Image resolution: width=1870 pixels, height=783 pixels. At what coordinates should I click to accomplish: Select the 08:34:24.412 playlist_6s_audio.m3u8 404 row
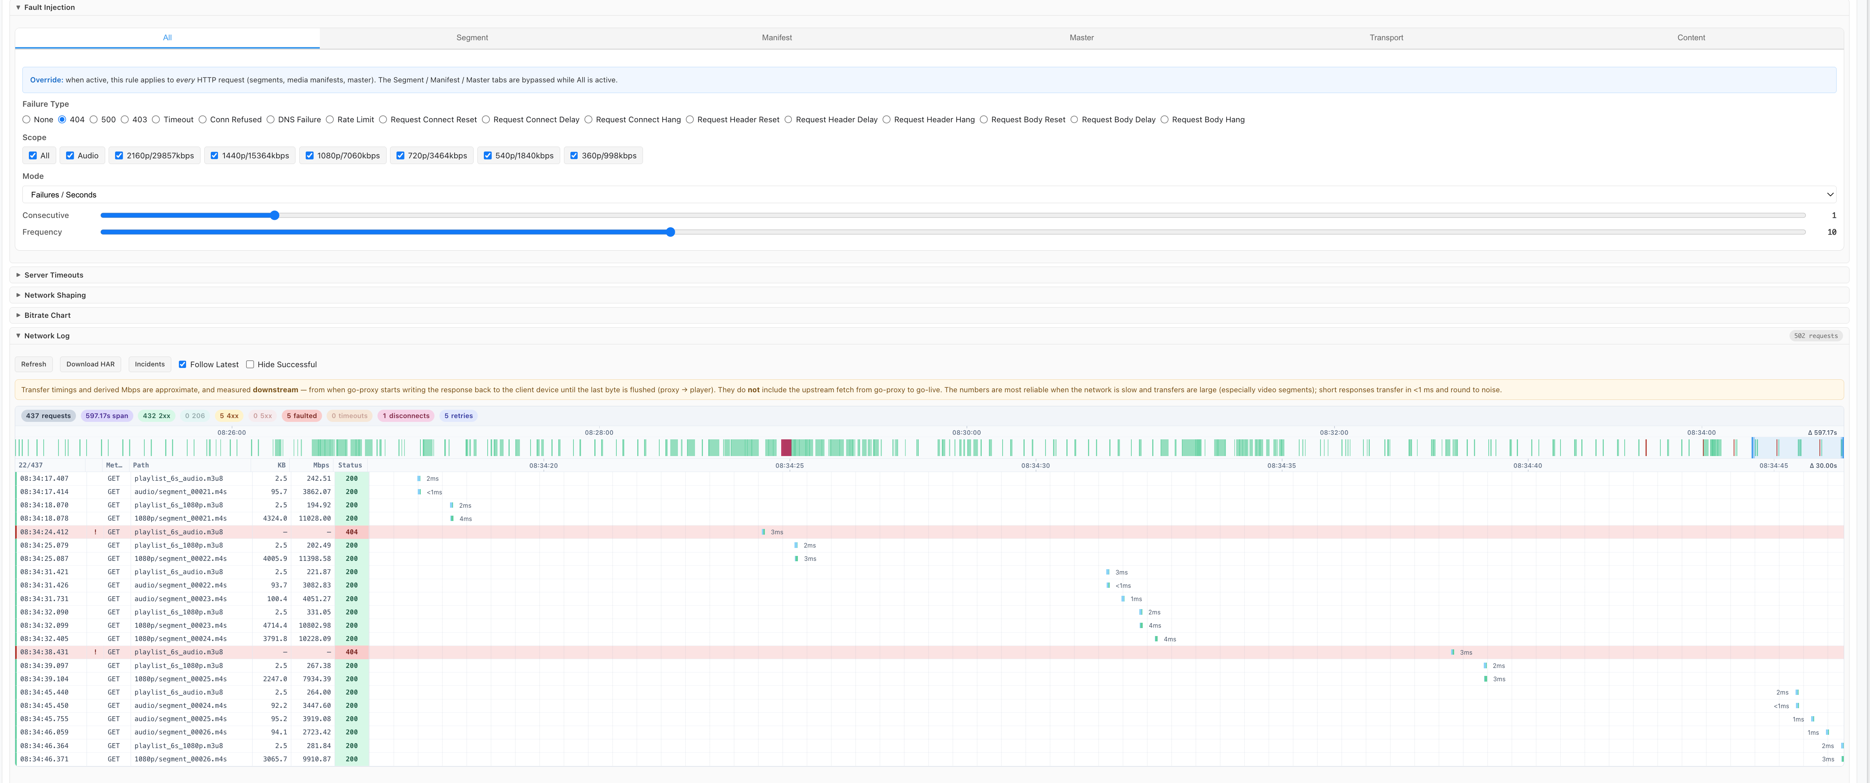(929, 532)
